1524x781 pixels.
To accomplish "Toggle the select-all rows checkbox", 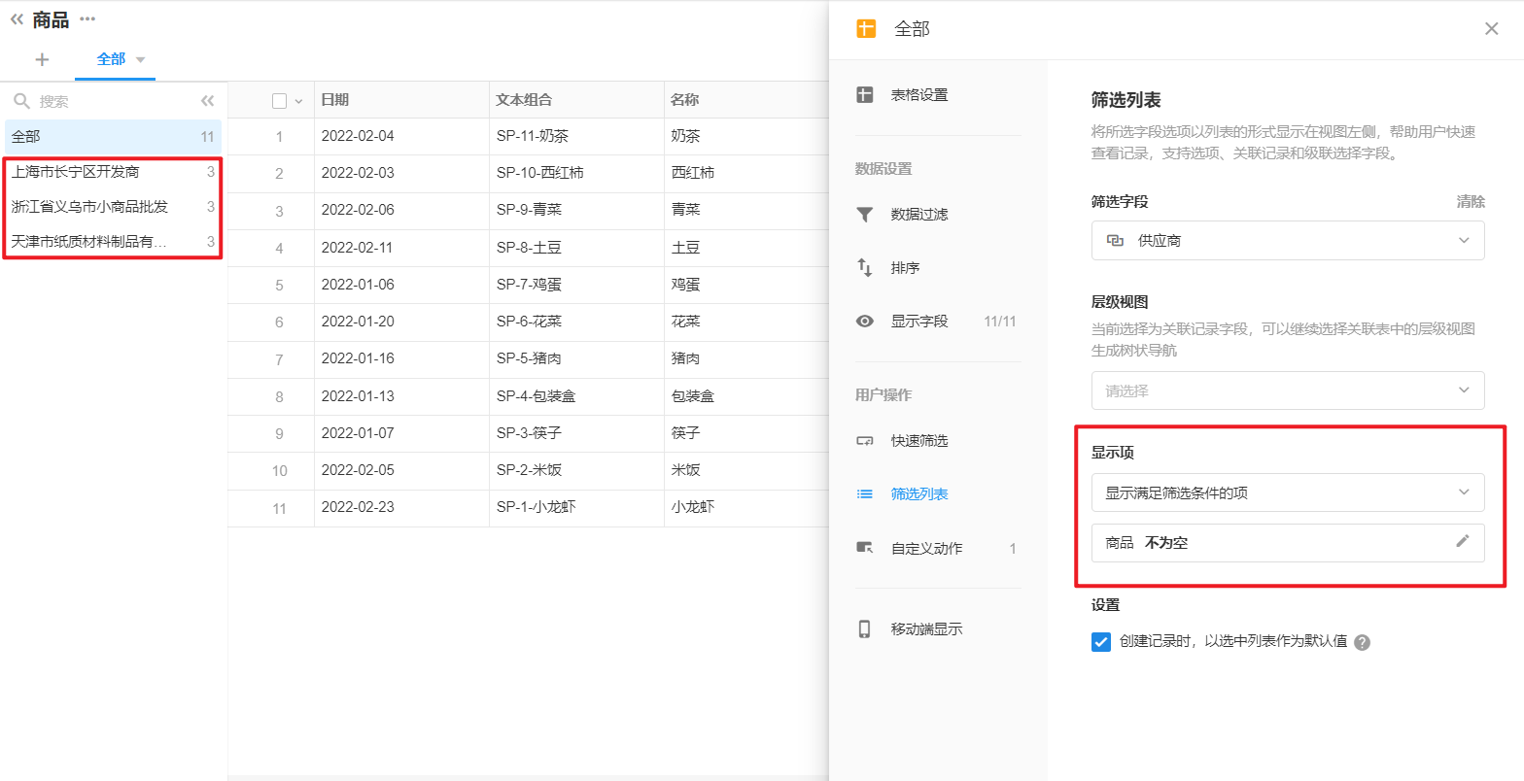I will [x=280, y=101].
